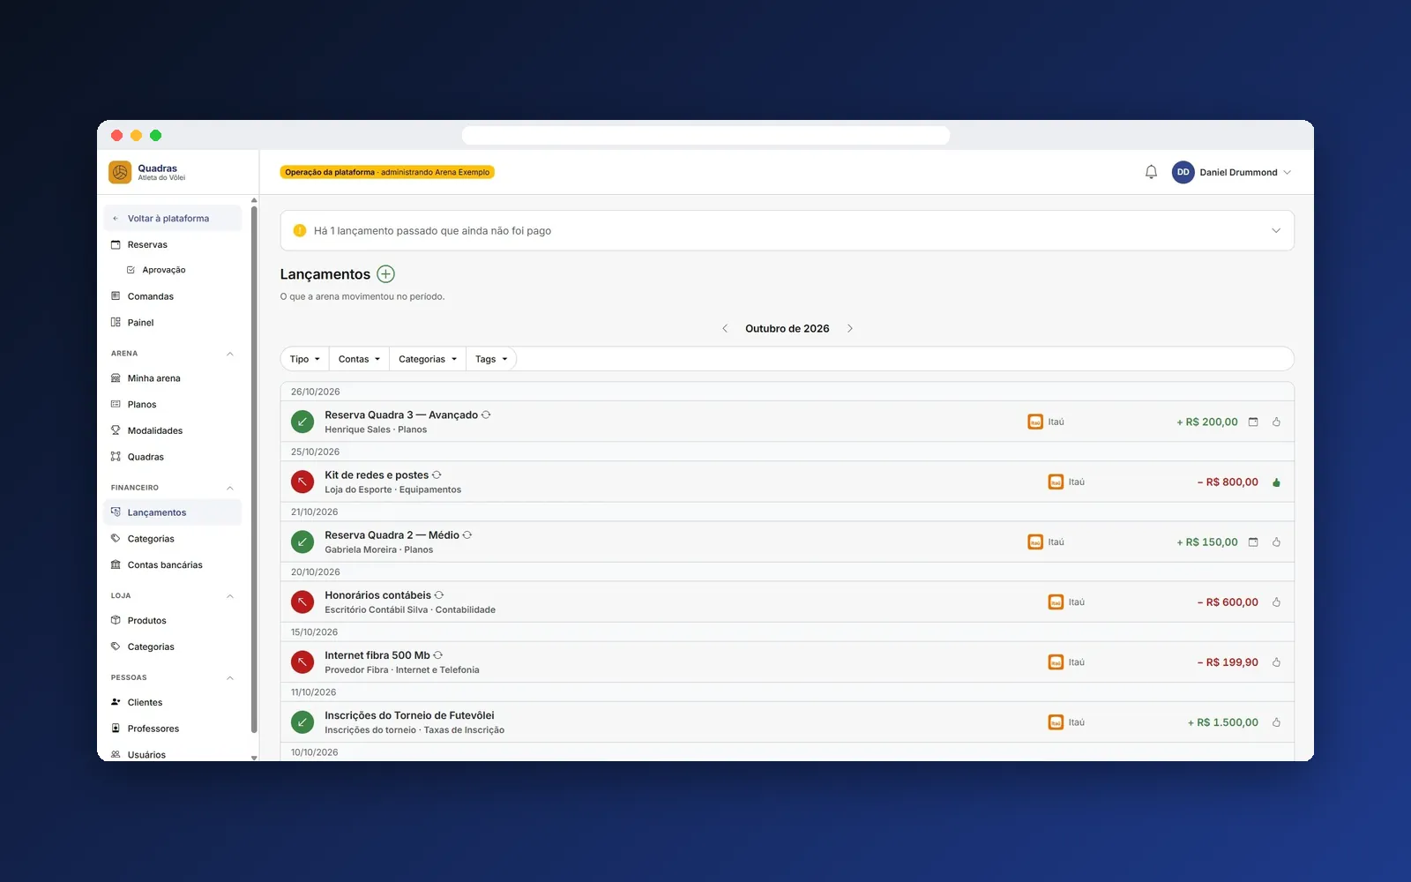
Task: Unmark paid thumbs-up on Kit de redes e postes
Action: coord(1276,482)
